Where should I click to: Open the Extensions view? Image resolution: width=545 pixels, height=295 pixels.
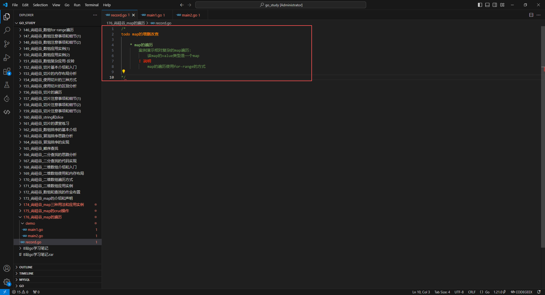(7, 71)
